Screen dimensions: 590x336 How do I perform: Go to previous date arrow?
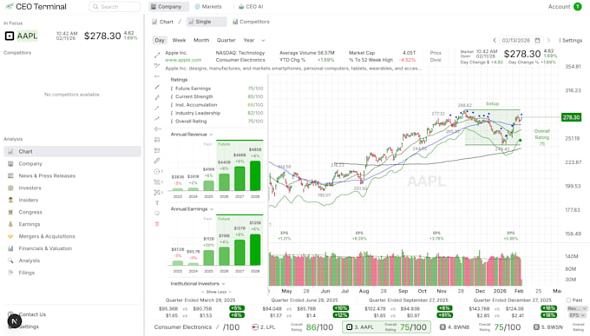(x=495, y=40)
